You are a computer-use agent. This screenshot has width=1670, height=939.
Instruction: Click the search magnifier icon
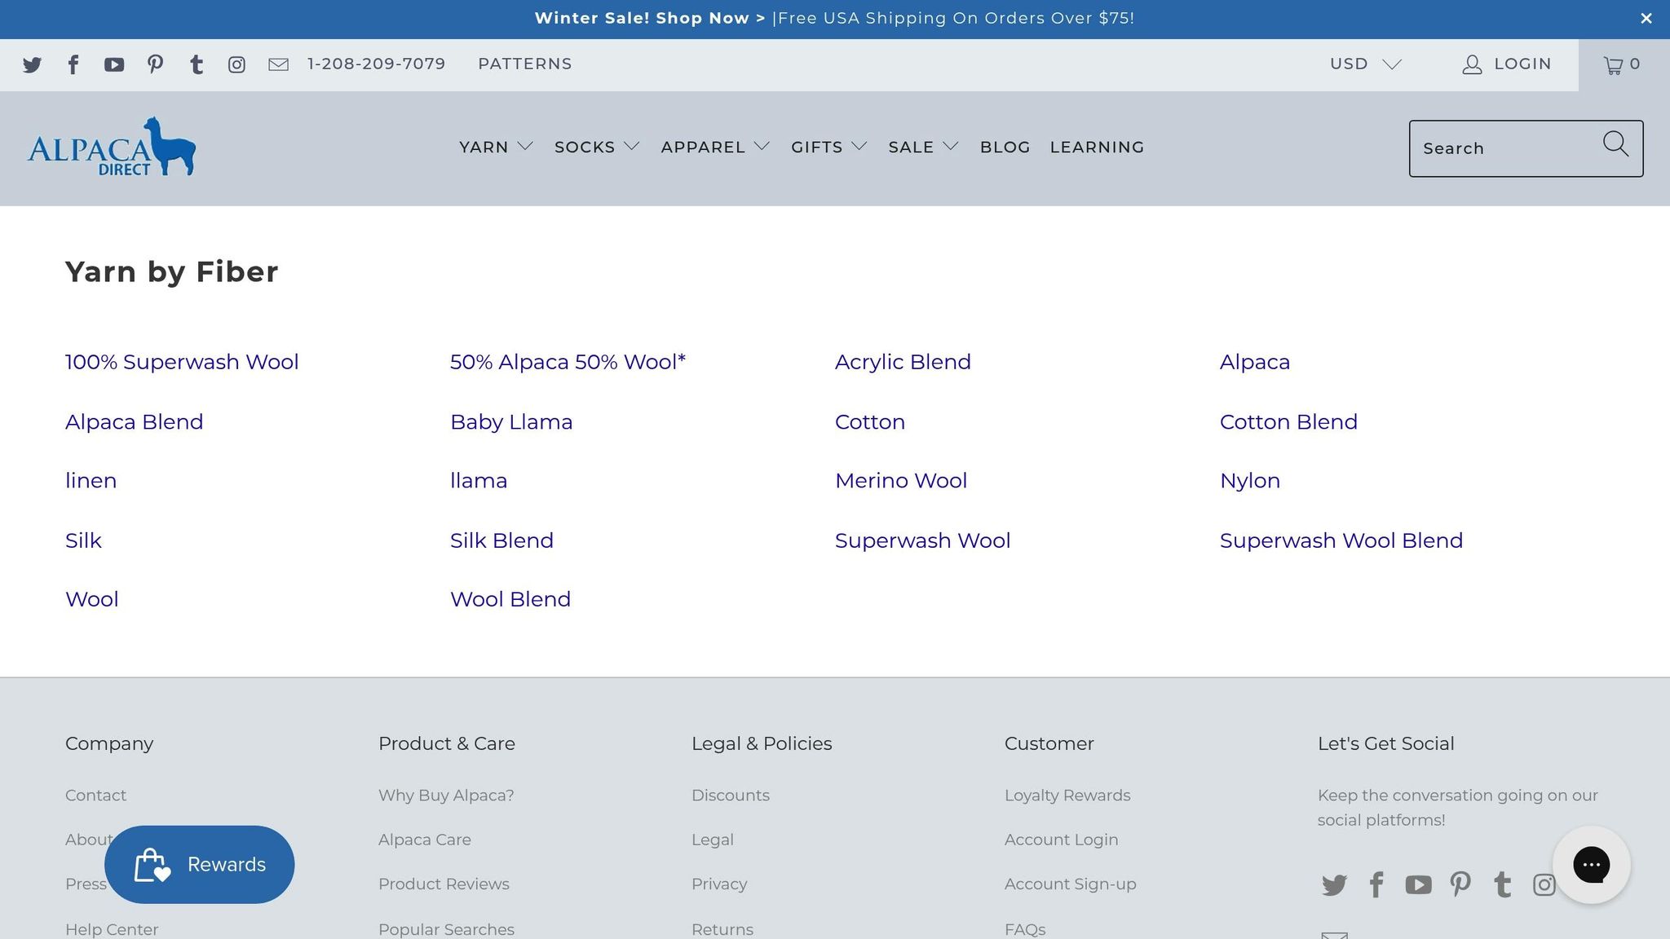coord(1615,144)
